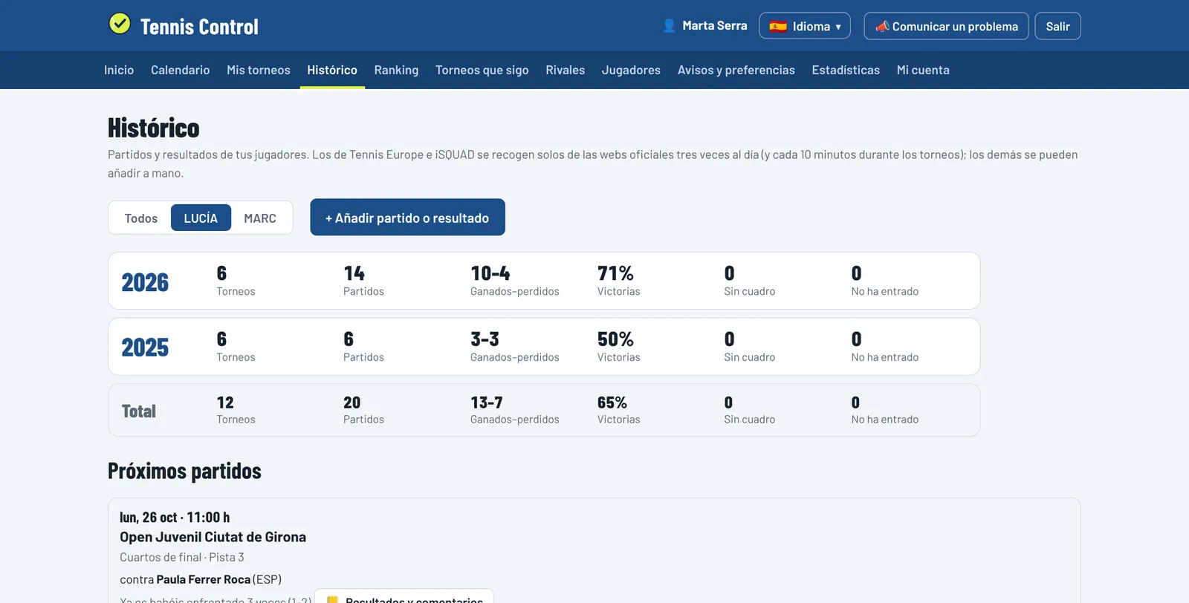Navigate to Avisos y preferencias
The width and height of the screenshot is (1189, 603).
coord(736,70)
